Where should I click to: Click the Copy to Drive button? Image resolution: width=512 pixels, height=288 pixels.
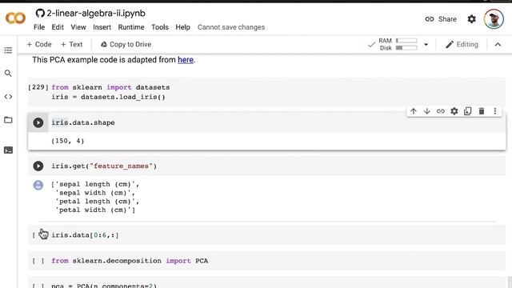pos(126,45)
